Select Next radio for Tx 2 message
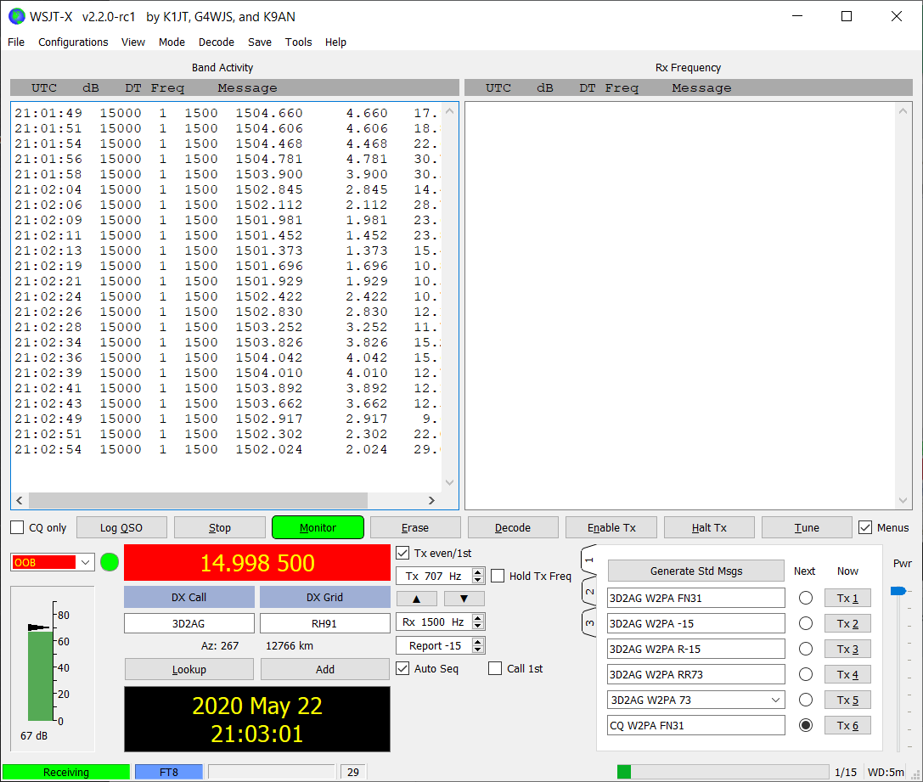 pyautogui.click(x=806, y=623)
